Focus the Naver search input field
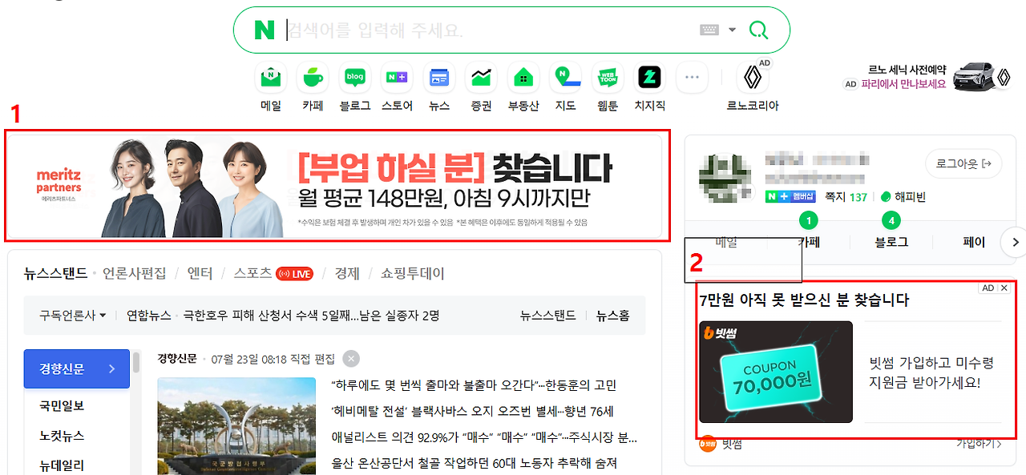The image size is (1026, 475). pos(489,30)
